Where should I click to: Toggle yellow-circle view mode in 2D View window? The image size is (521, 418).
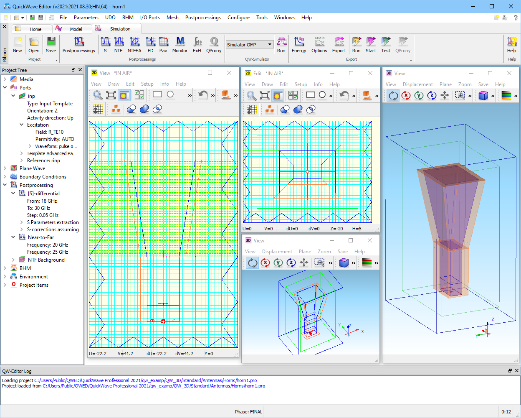pyautogui.click(x=124, y=95)
